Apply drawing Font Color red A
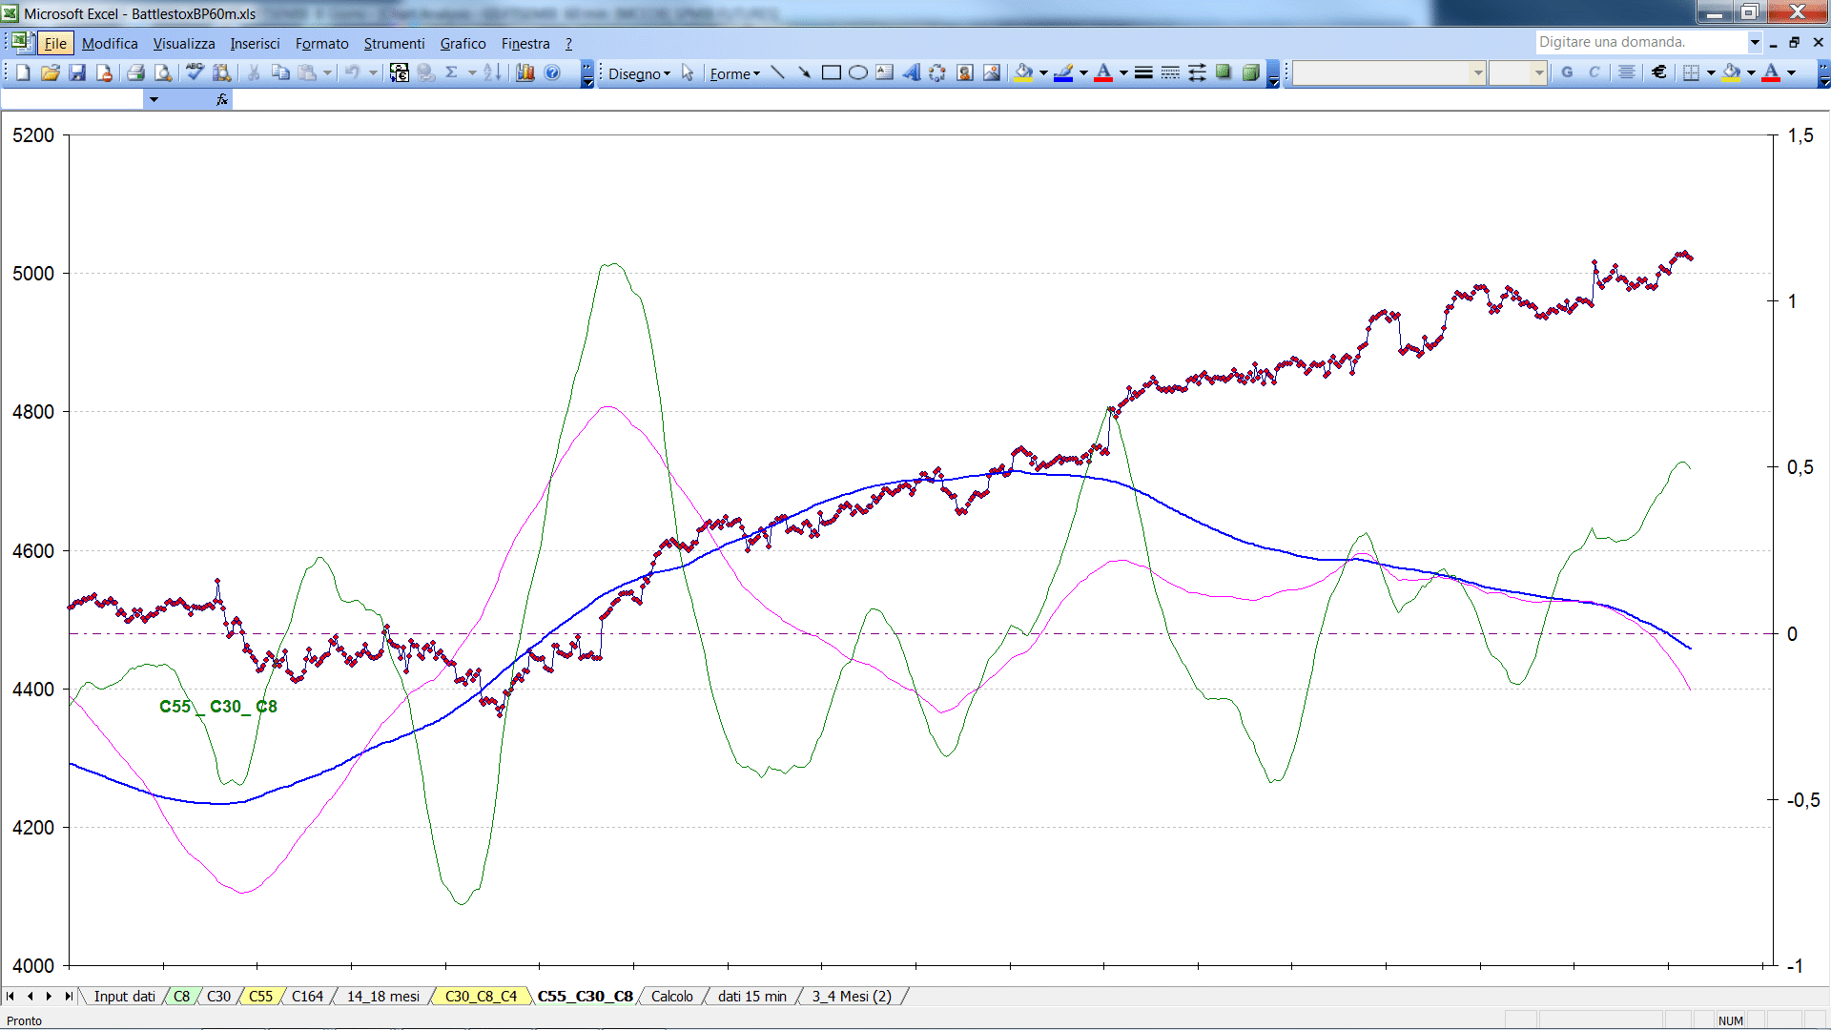Image resolution: width=1831 pixels, height=1030 pixels. [1104, 72]
